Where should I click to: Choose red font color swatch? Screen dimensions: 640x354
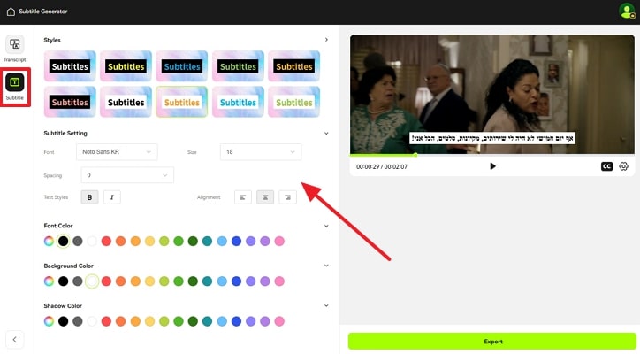coord(106,242)
